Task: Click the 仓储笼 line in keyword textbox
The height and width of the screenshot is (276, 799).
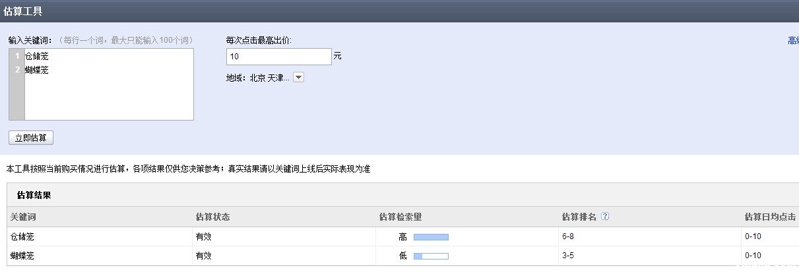Action: pos(37,57)
